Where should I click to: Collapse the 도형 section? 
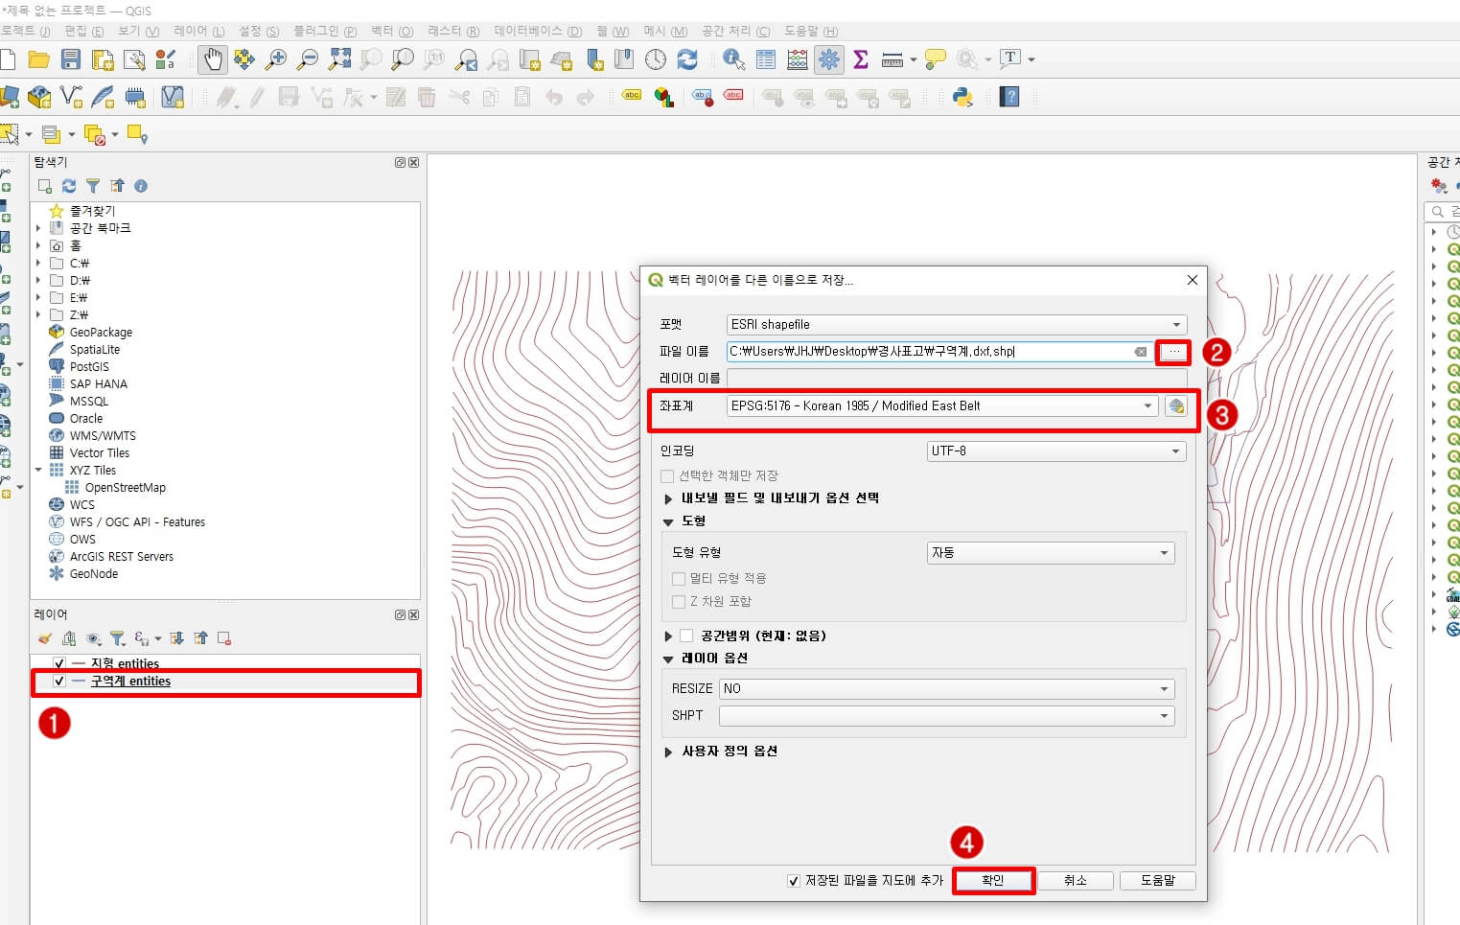pyautogui.click(x=668, y=522)
